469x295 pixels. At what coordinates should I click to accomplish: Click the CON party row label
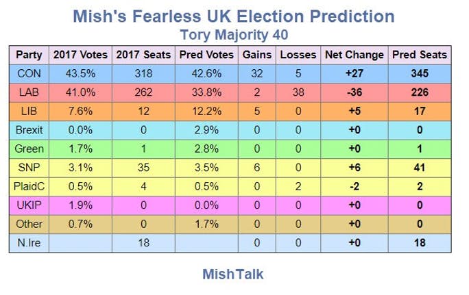(x=29, y=74)
